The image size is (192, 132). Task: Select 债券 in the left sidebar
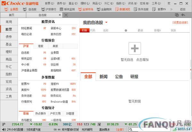9,37
